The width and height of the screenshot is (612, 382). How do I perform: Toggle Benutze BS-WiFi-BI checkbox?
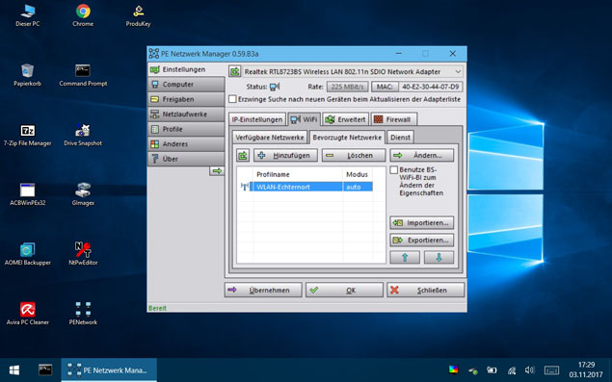394,170
